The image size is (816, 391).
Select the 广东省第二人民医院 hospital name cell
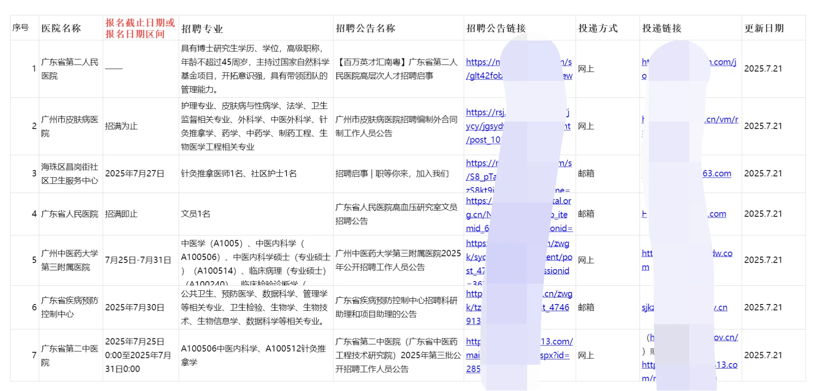pyautogui.click(x=71, y=69)
